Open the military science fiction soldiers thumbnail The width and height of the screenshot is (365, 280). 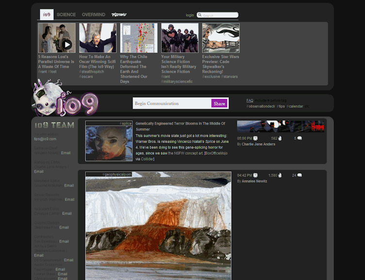click(180, 38)
